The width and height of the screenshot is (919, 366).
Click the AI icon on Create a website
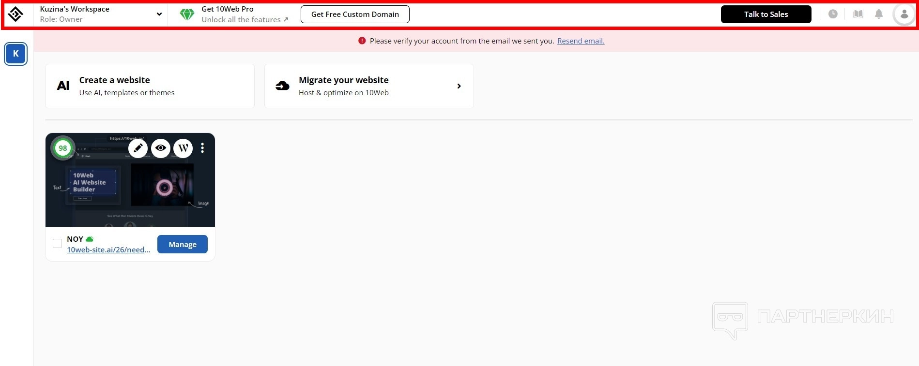[63, 86]
